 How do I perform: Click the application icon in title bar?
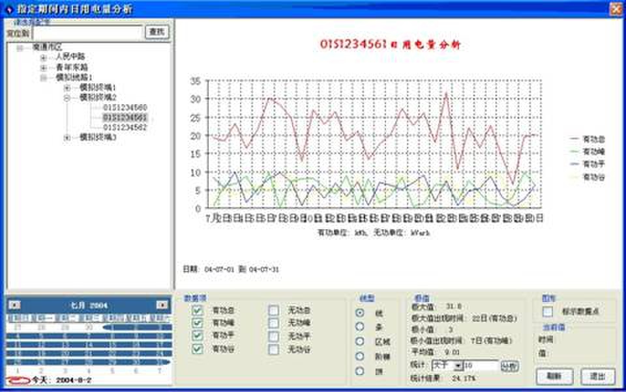pos(8,8)
